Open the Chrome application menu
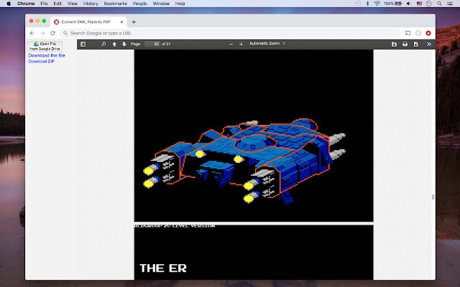 [26, 4]
